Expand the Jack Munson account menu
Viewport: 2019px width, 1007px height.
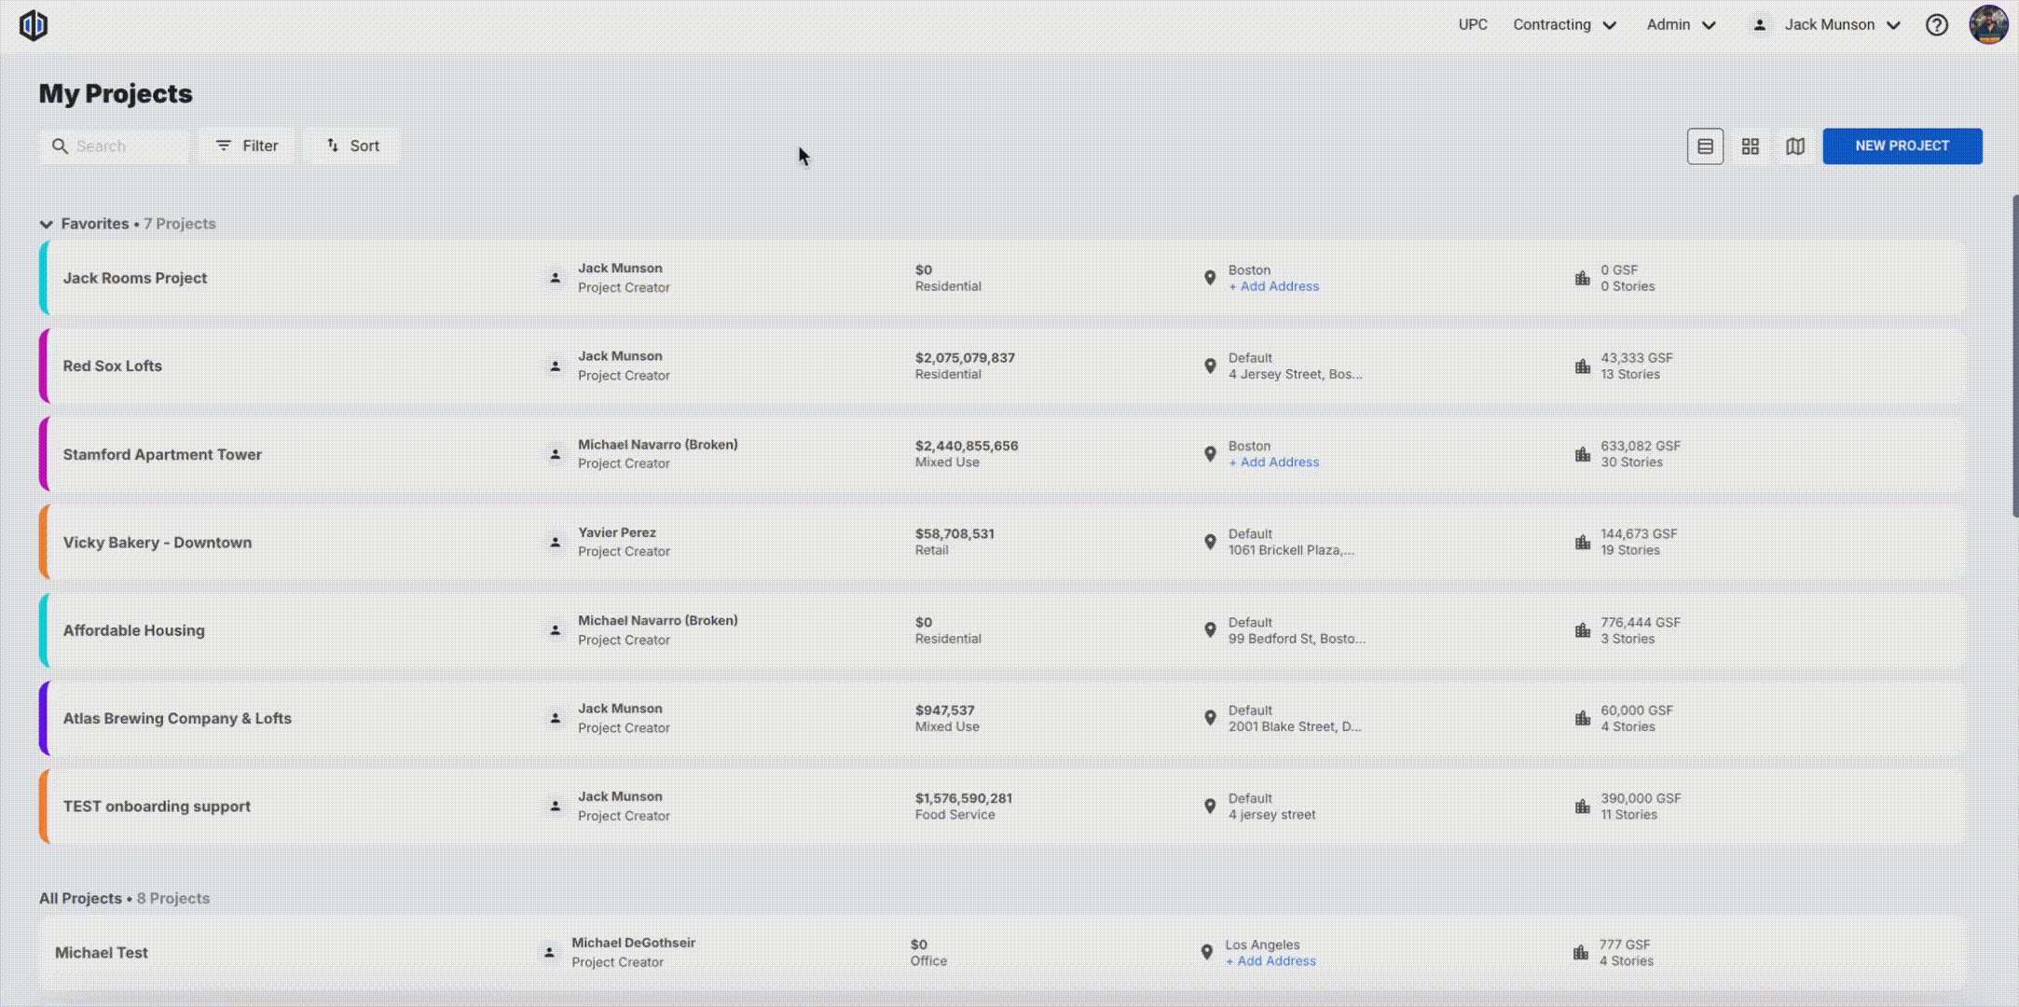pos(1828,25)
